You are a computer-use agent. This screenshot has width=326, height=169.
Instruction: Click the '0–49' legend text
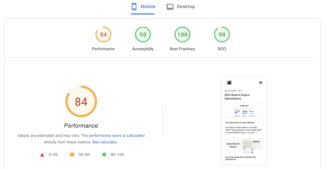tap(53, 155)
